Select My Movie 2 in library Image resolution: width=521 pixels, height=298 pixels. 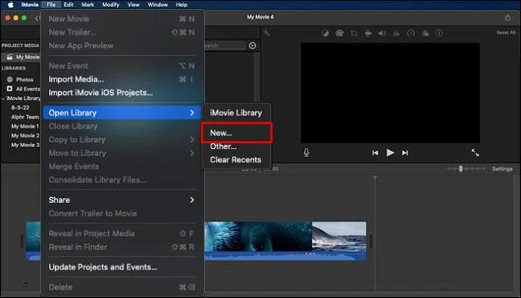coord(25,135)
